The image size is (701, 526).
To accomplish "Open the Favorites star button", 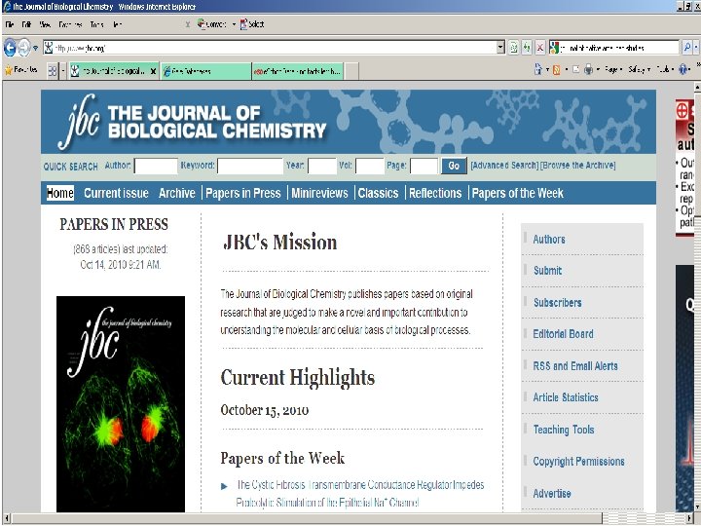I will (21, 70).
